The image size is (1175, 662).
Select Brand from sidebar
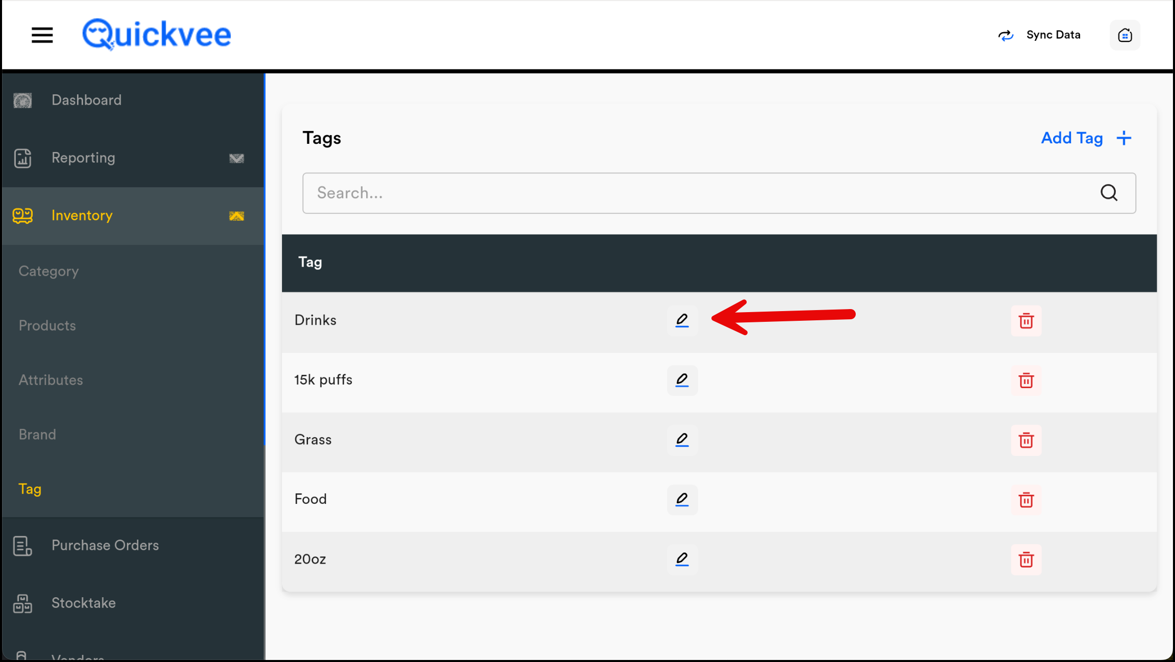[x=38, y=435]
